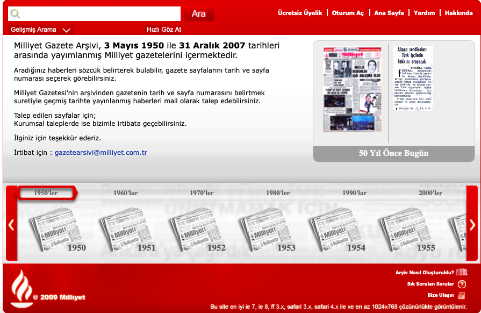The width and height of the screenshot is (481, 313).
Task: Click the Milliyet flame logo
Action: click(x=21, y=287)
